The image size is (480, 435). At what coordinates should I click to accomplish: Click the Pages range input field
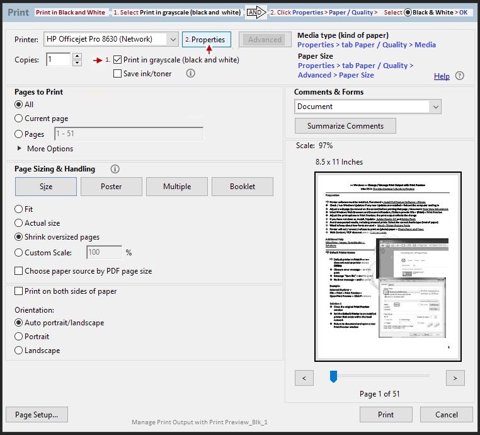coord(129,134)
